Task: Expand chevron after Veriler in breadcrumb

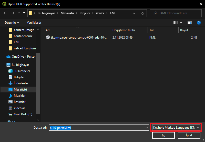Action: pyautogui.click(x=107, y=13)
